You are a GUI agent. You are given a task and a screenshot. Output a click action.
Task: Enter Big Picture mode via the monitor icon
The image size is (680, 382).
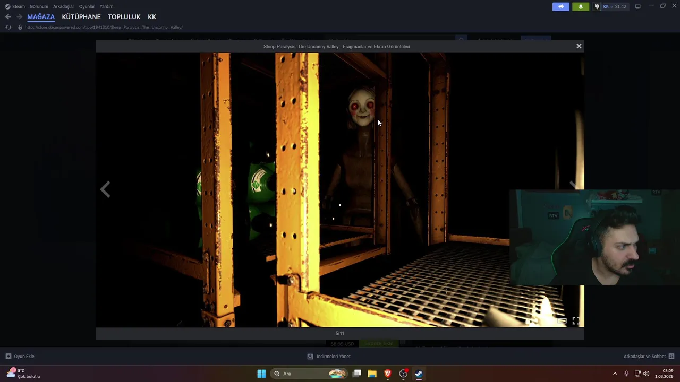(x=638, y=6)
